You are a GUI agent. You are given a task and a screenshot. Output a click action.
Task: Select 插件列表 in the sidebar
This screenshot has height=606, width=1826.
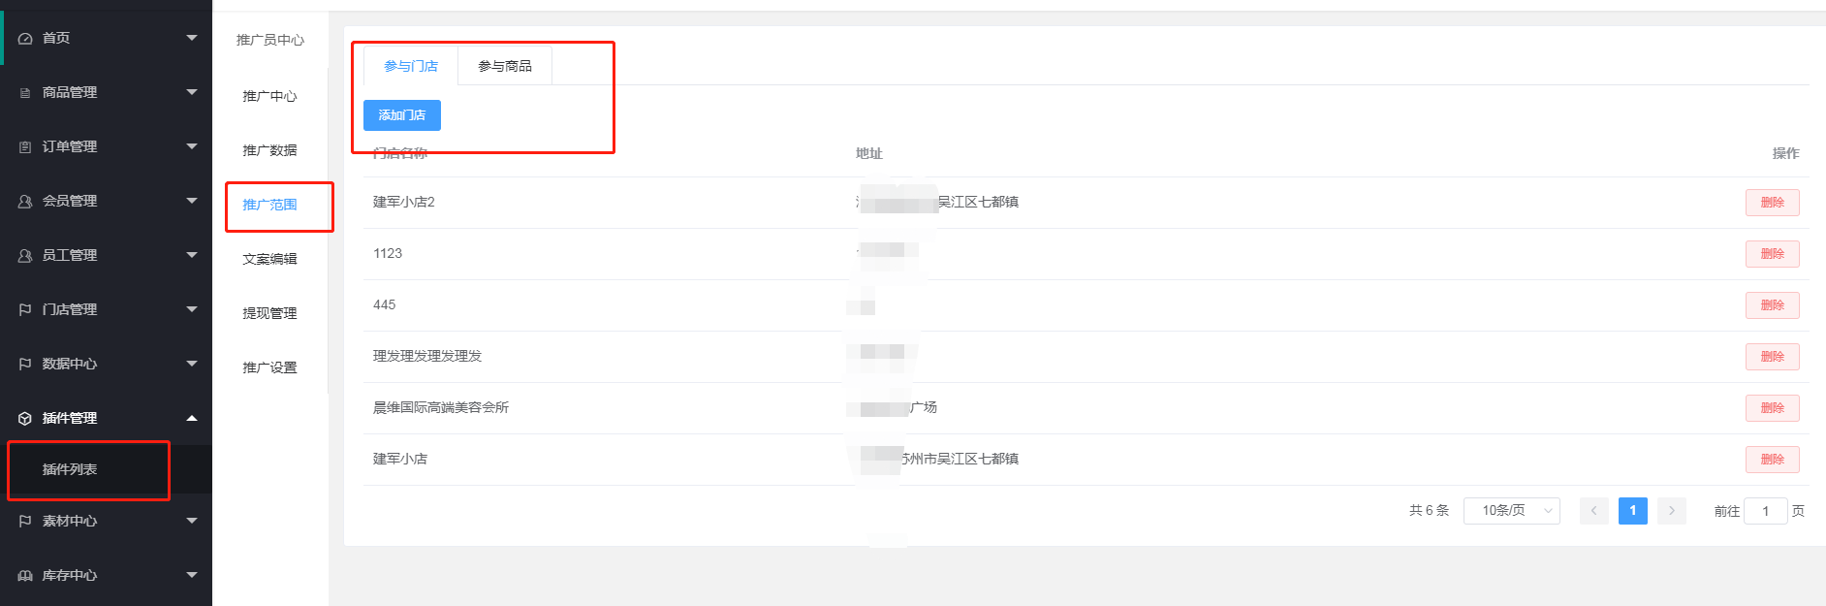coord(70,469)
